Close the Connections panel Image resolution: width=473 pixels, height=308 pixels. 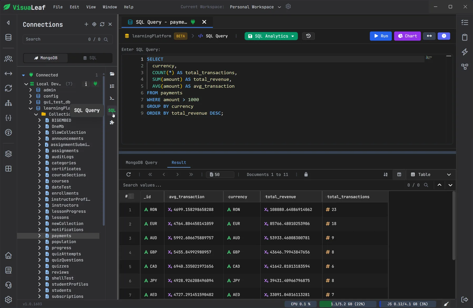point(110,24)
